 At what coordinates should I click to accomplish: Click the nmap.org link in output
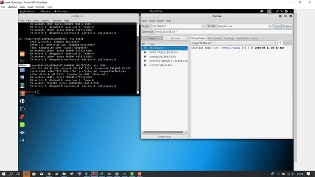234,48
